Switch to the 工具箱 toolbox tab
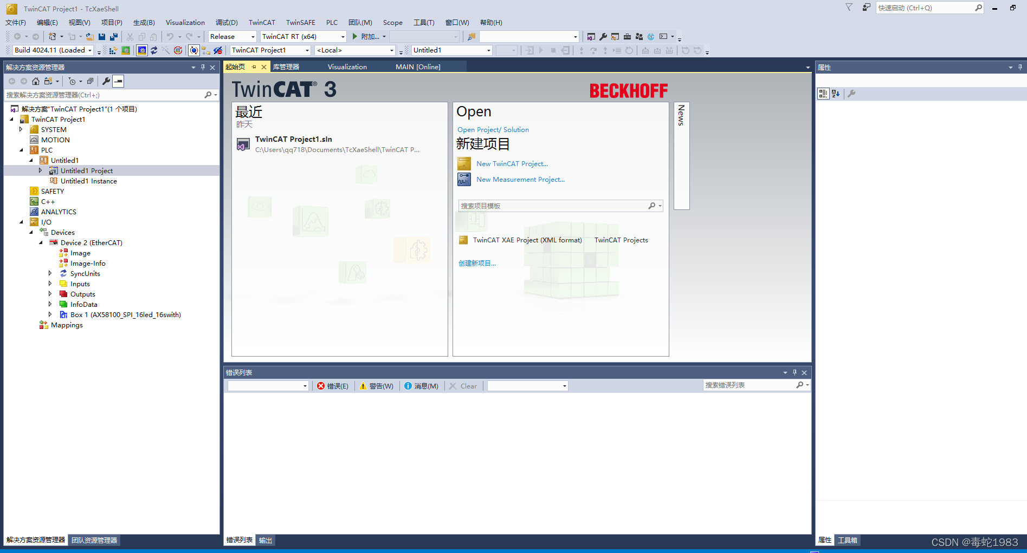1027x553 pixels. (848, 540)
